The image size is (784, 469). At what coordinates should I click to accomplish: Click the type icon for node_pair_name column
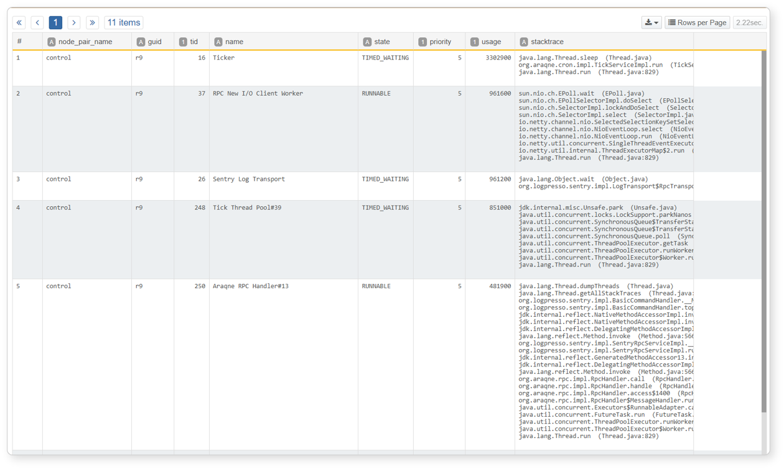(52, 42)
